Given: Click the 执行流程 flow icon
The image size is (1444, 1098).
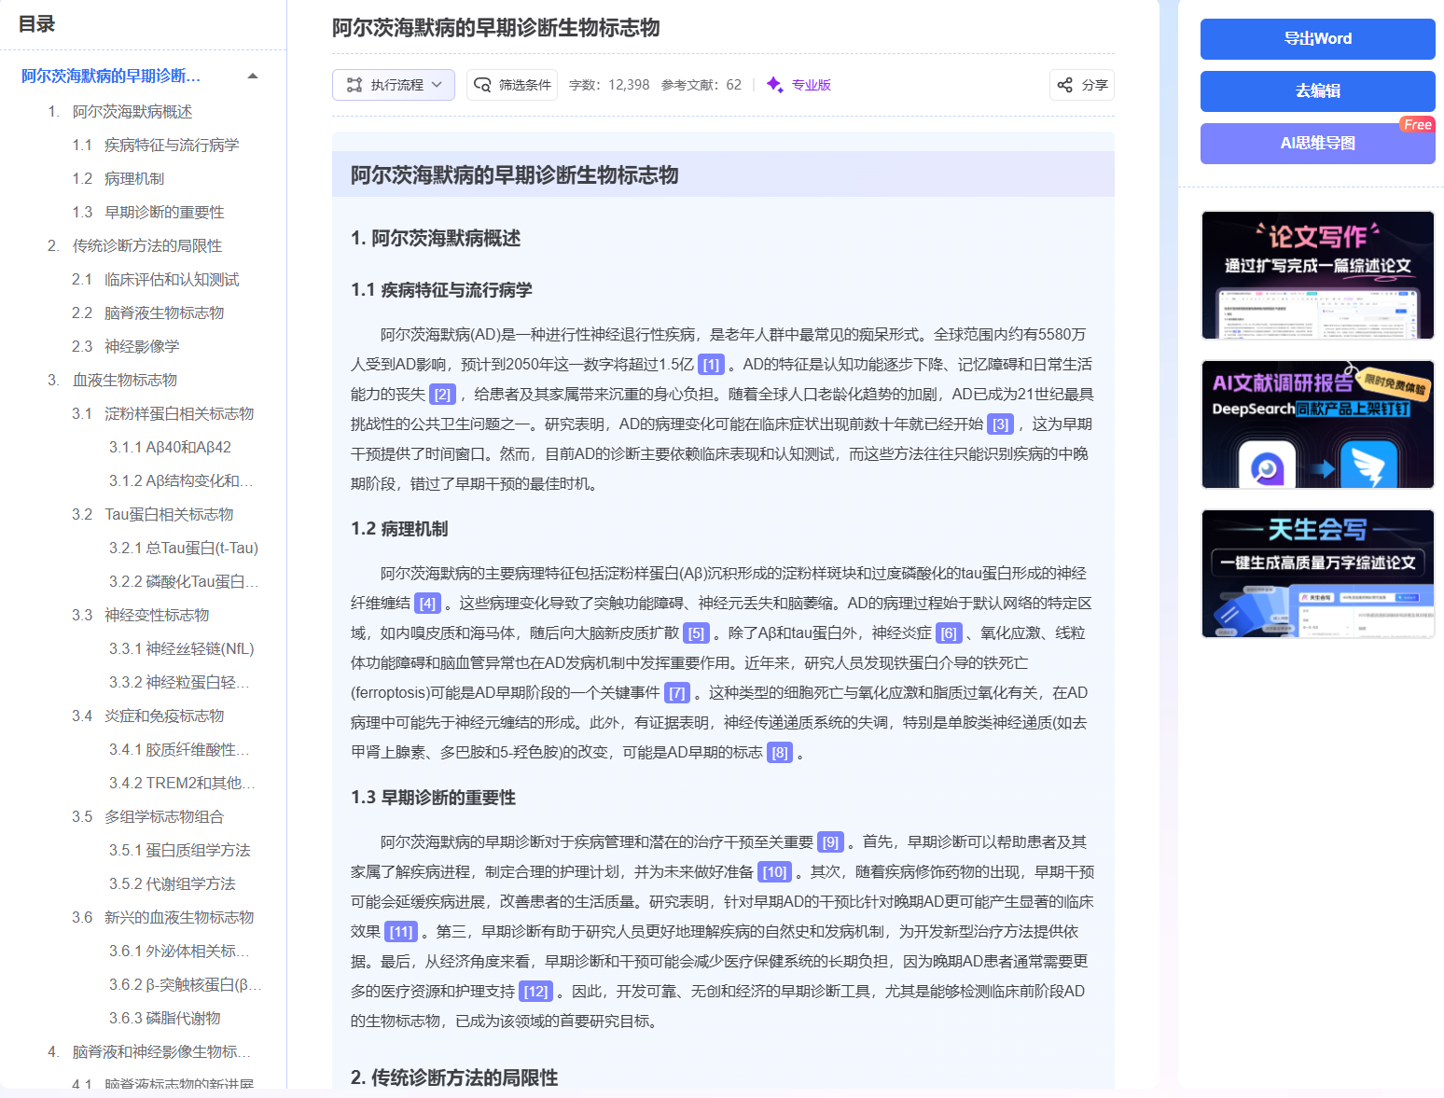Looking at the screenshot, I should click(354, 85).
